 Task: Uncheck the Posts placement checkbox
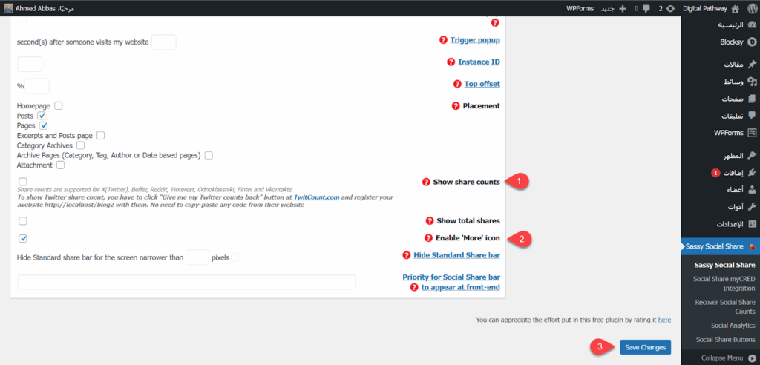click(x=42, y=116)
